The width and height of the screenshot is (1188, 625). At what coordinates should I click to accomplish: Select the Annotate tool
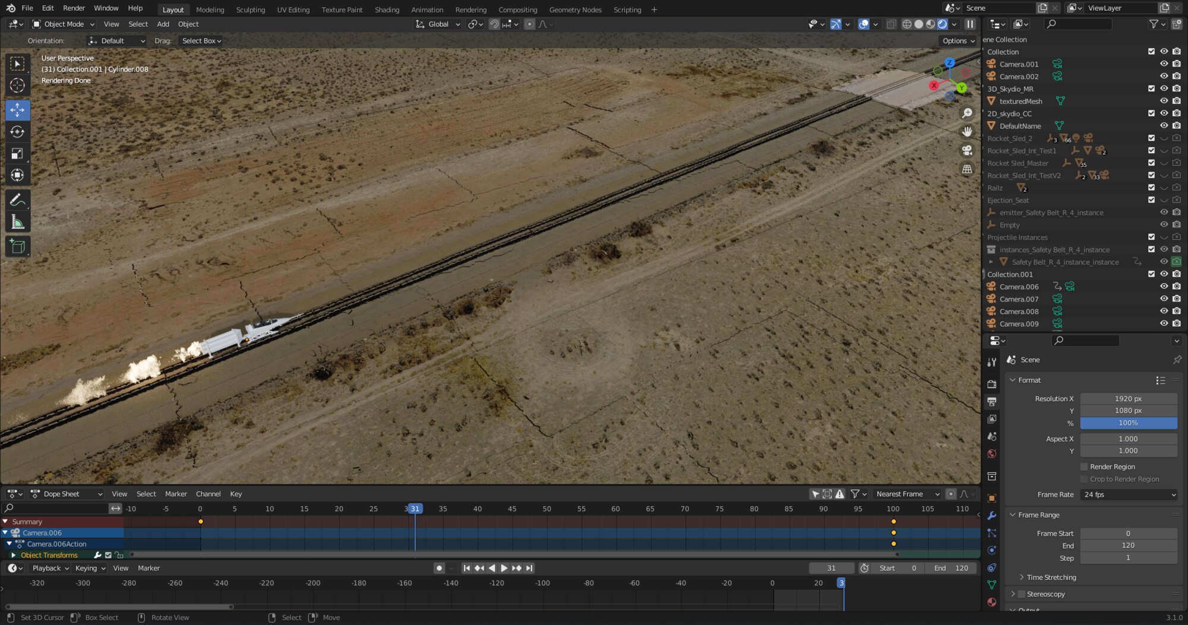click(x=17, y=200)
